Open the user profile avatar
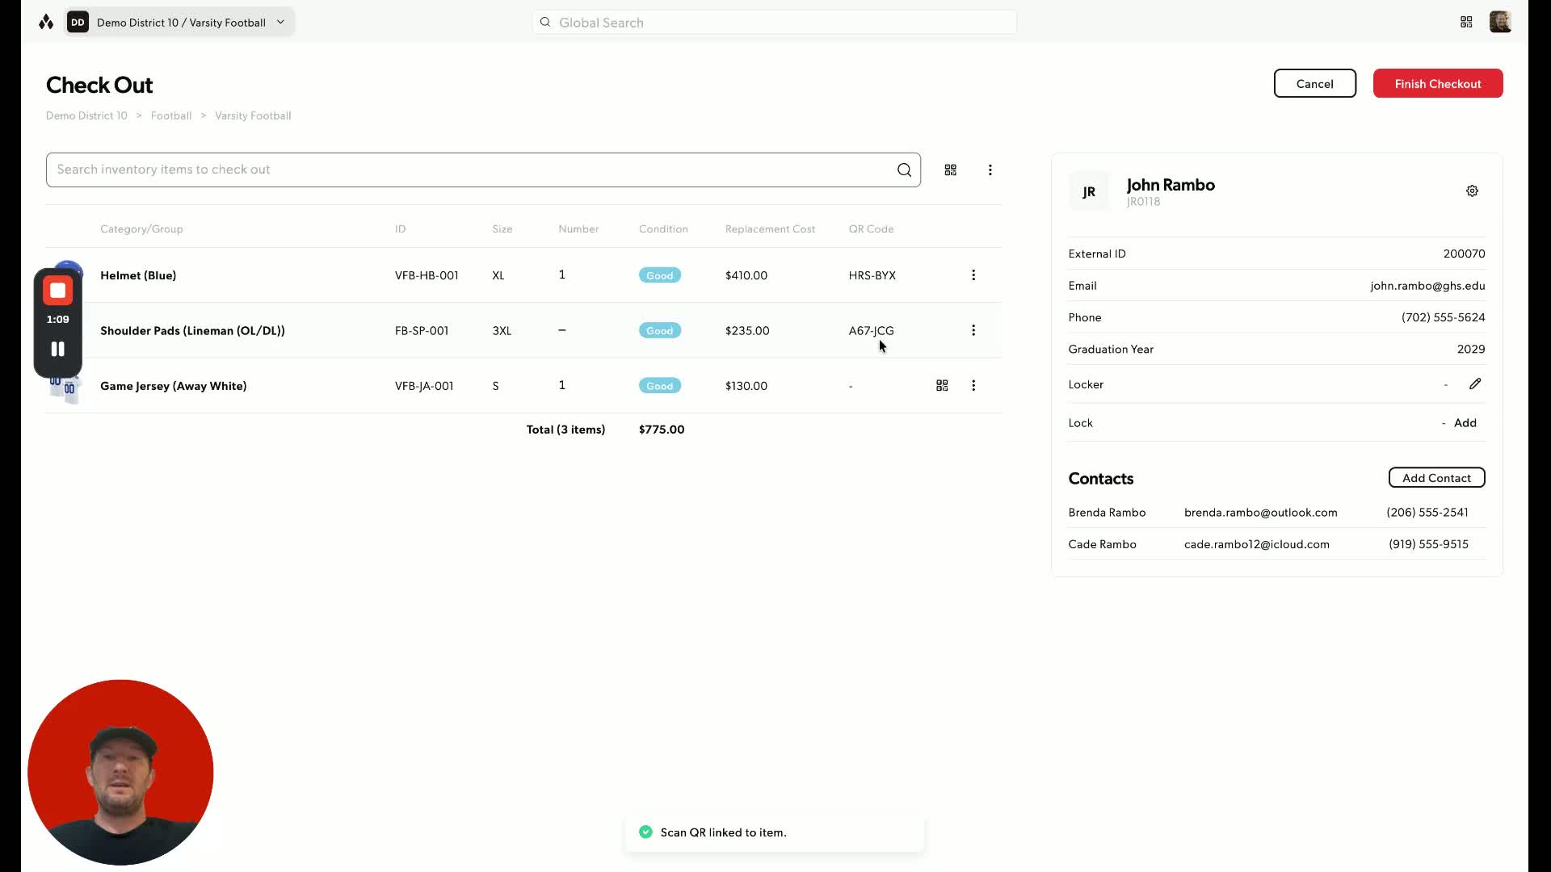Image resolution: width=1551 pixels, height=872 pixels. tap(1500, 23)
